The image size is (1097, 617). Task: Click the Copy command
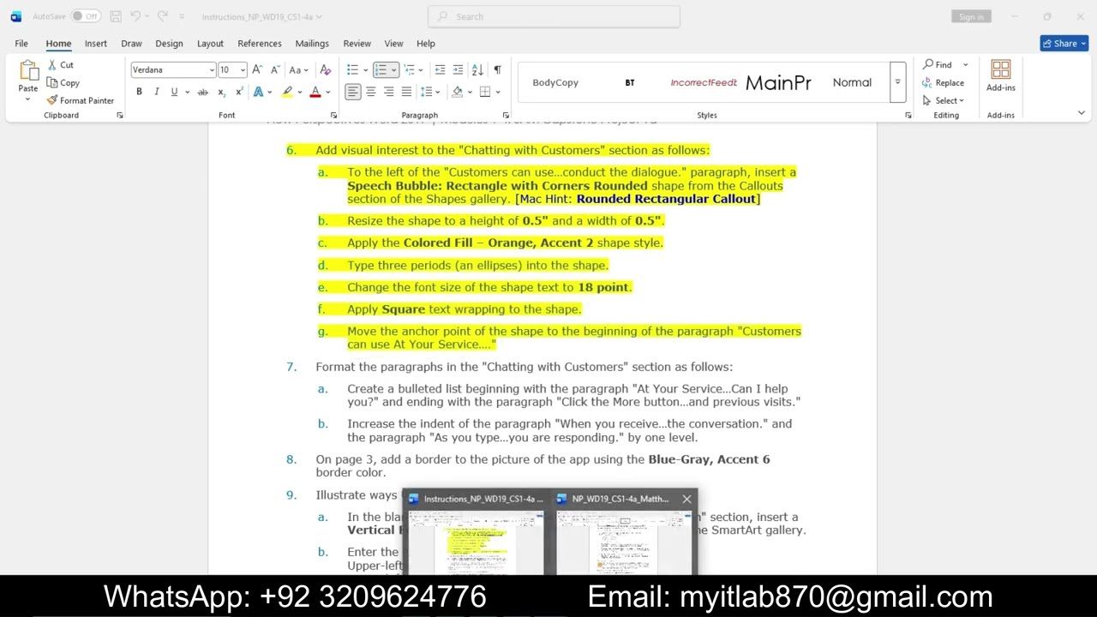pyautogui.click(x=63, y=83)
